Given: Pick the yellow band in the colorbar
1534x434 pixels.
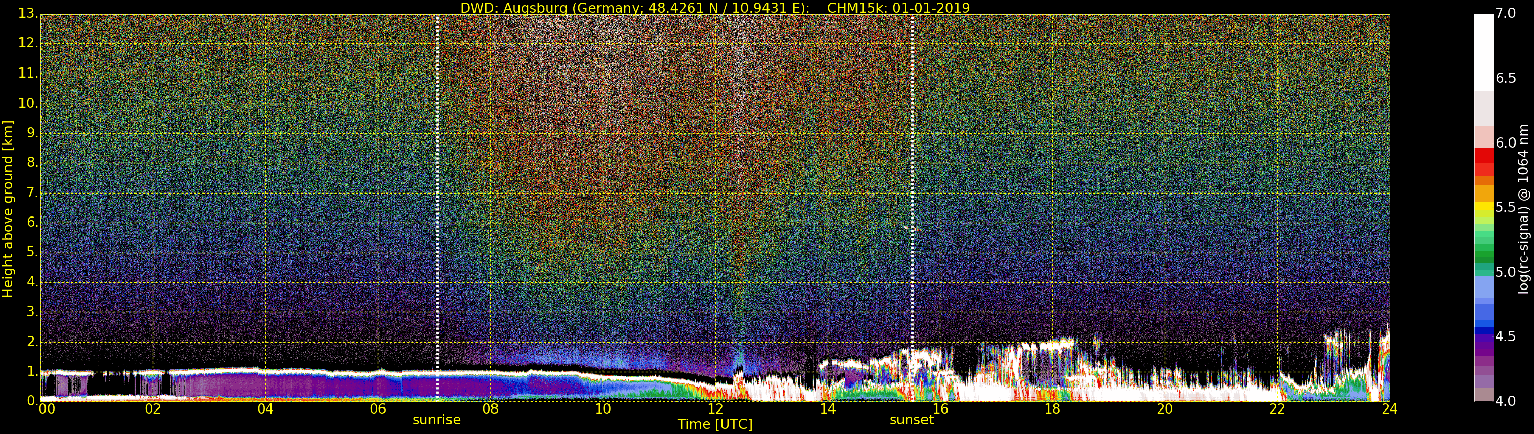Looking at the screenshot, I should click(x=1483, y=207).
